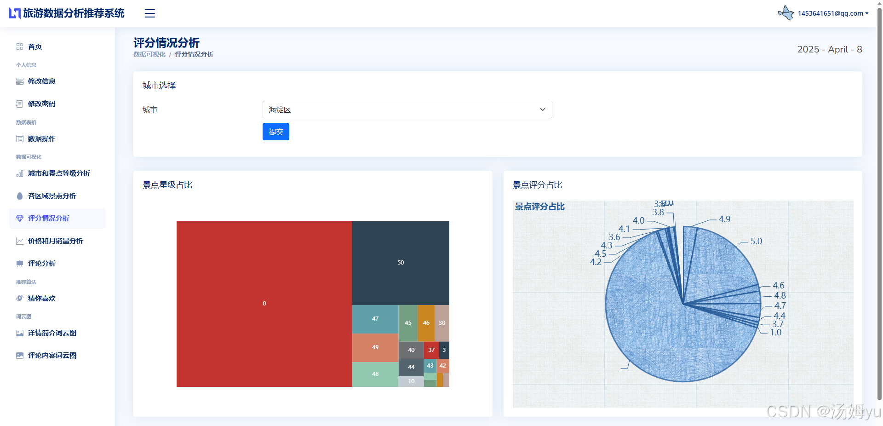
Task: Click the red treemap block labeled 0
Action: (264, 304)
